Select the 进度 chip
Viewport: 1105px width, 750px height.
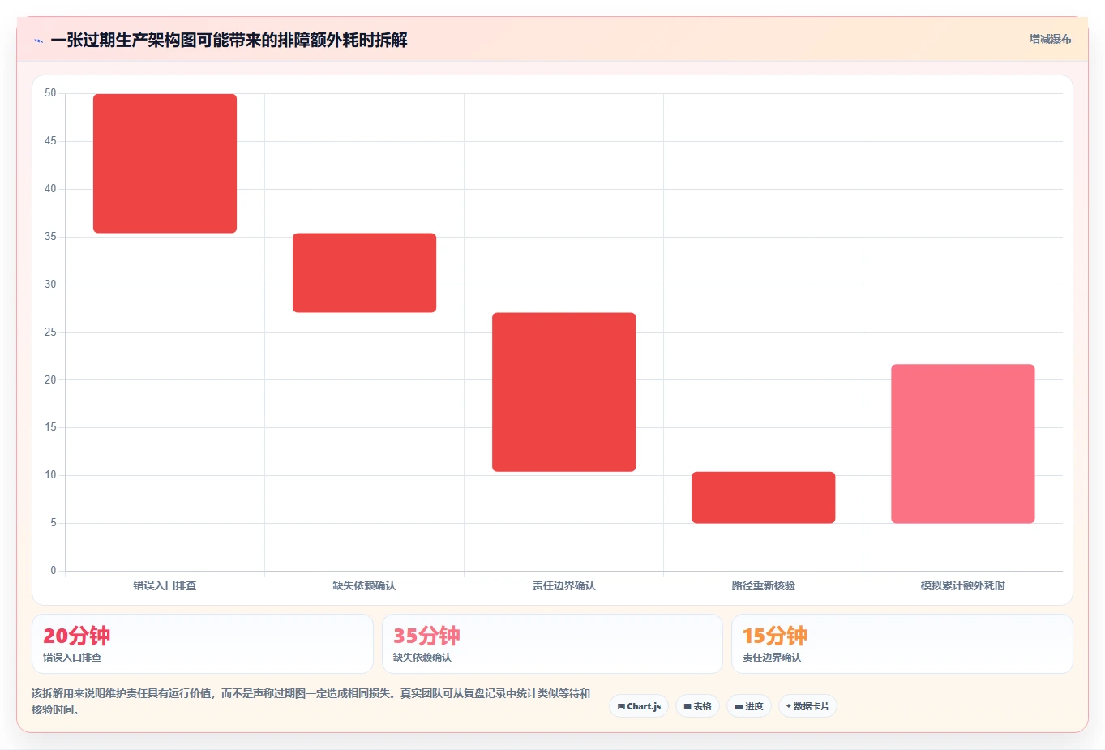coord(749,706)
